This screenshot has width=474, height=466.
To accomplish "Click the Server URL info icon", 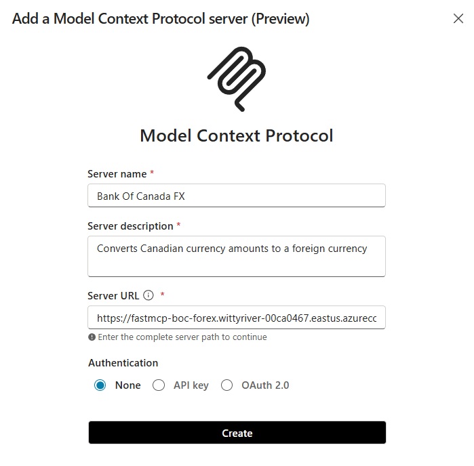I will coord(149,295).
